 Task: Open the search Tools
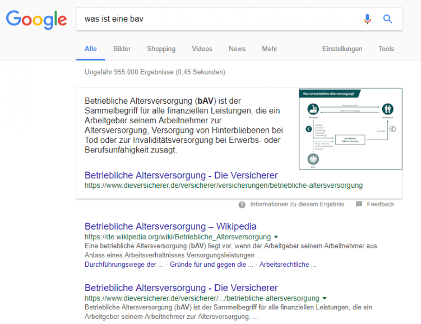[386, 49]
